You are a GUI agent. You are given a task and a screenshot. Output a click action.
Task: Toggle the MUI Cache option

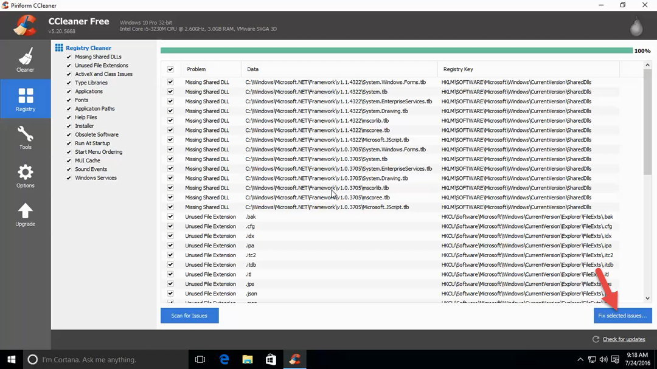click(69, 161)
